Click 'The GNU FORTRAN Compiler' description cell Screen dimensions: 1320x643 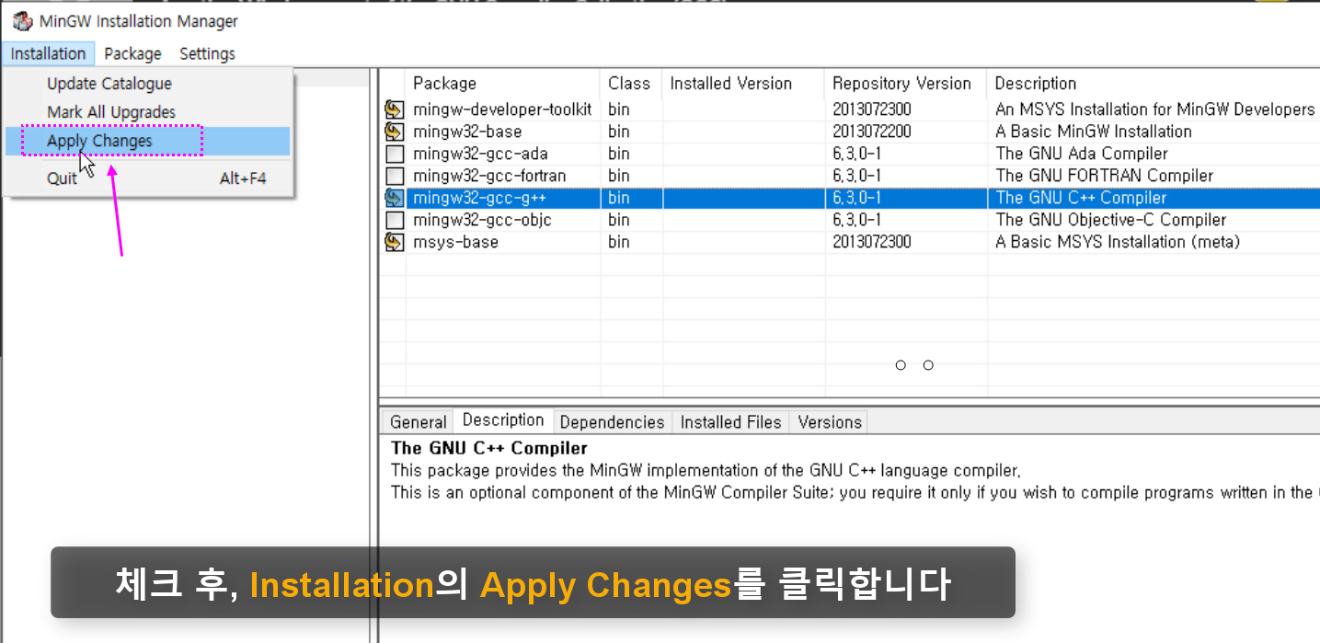[x=1104, y=176]
